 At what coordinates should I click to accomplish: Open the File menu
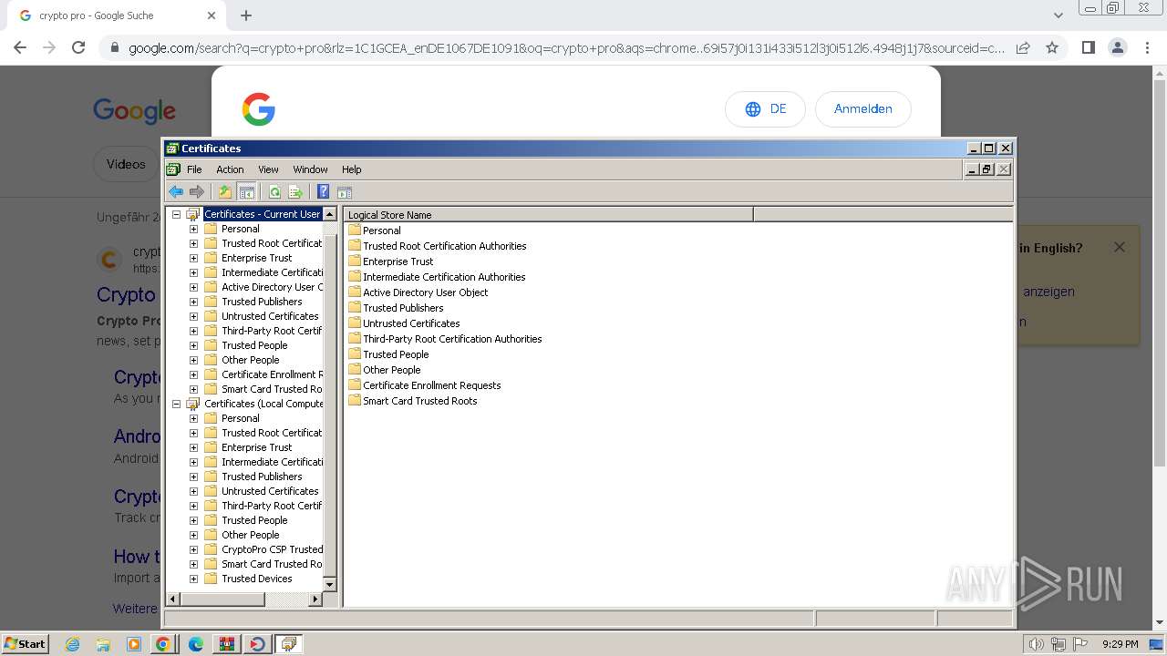click(194, 169)
